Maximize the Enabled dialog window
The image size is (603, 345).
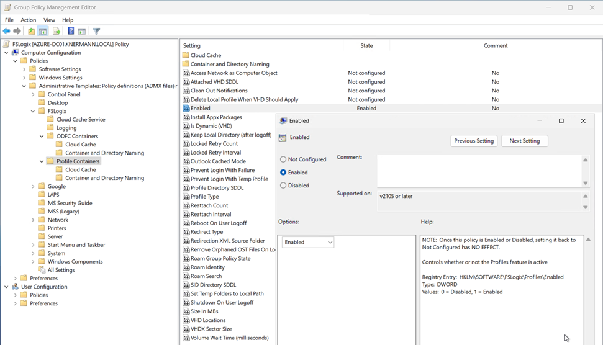[x=561, y=120]
